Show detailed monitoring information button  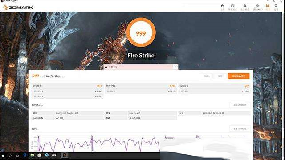coord(240,128)
